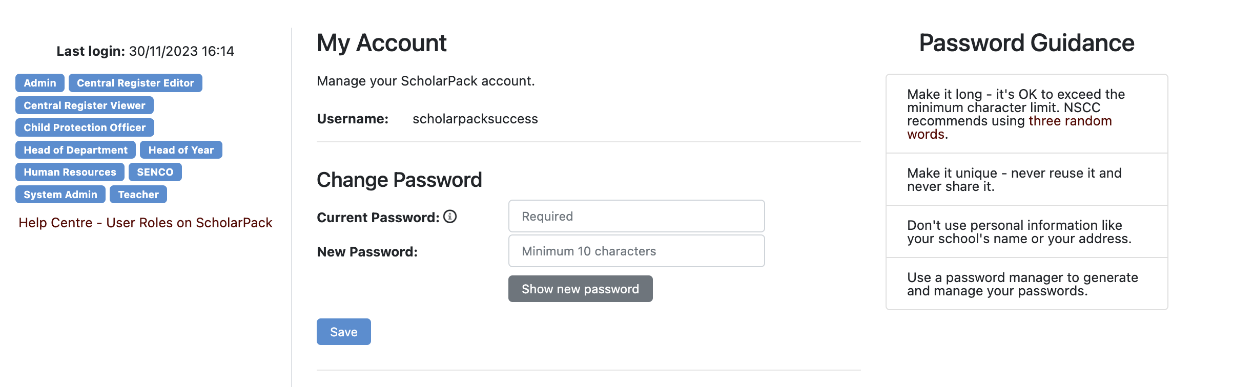Open the three random words link
The image size is (1233, 387).
1070,121
